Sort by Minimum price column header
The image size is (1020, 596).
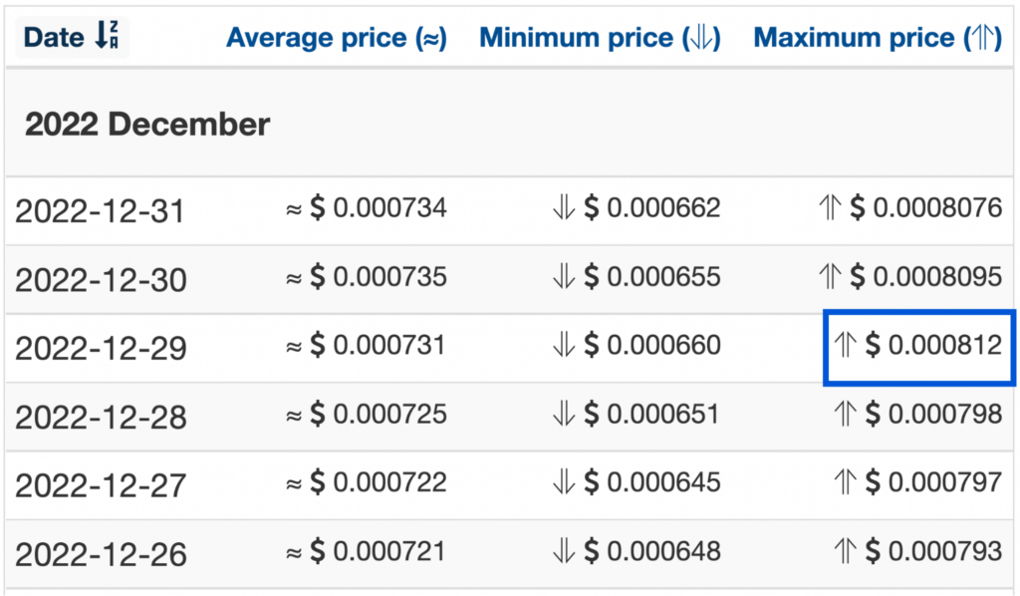click(x=600, y=37)
